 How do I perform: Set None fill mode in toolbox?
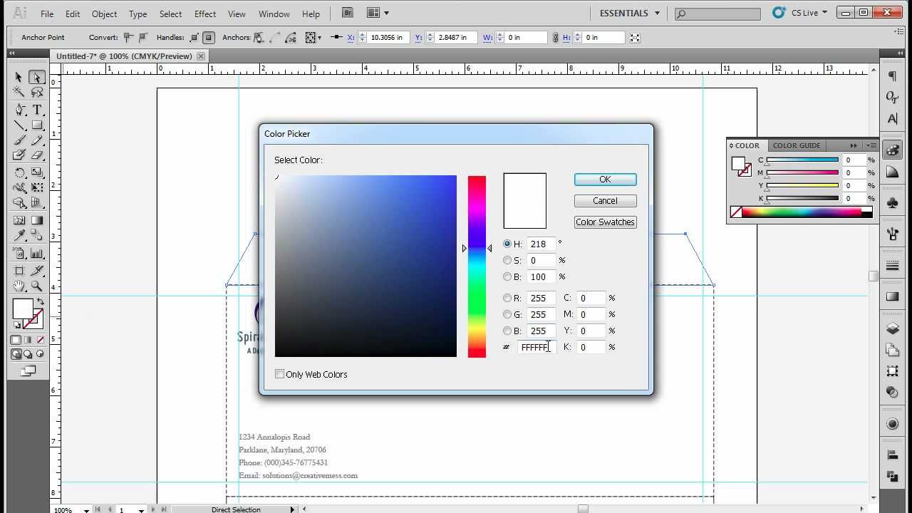click(x=40, y=340)
